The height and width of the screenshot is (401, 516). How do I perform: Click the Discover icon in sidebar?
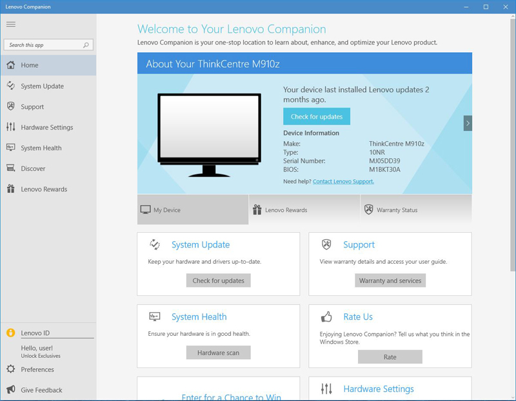point(11,168)
